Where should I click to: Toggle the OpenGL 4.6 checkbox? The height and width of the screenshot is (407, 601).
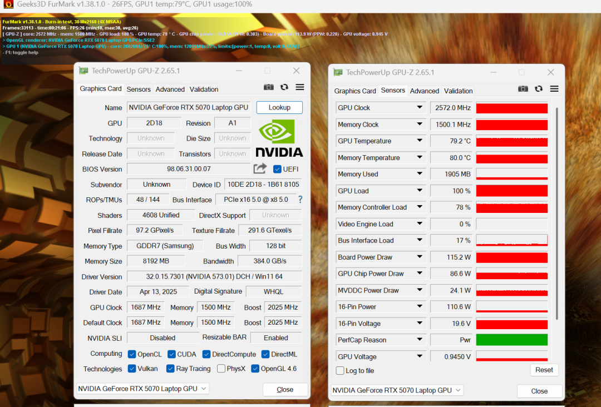[255, 368]
